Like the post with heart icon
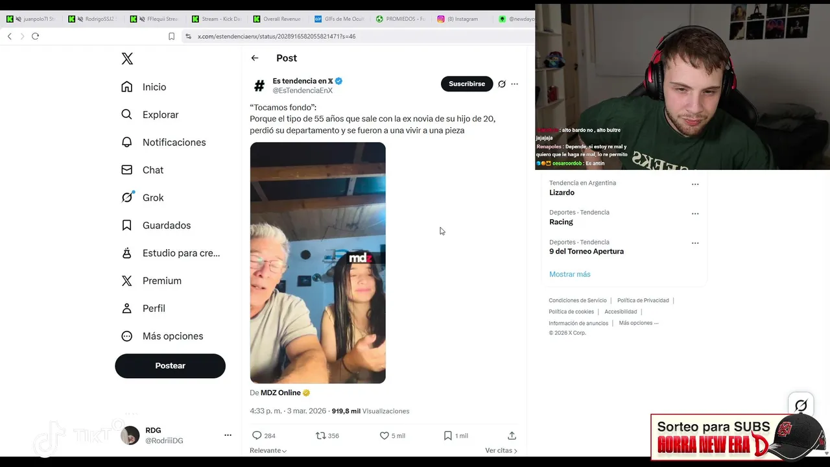The image size is (830, 467). click(x=385, y=436)
